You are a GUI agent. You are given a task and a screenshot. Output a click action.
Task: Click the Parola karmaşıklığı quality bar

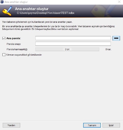point(67,49)
